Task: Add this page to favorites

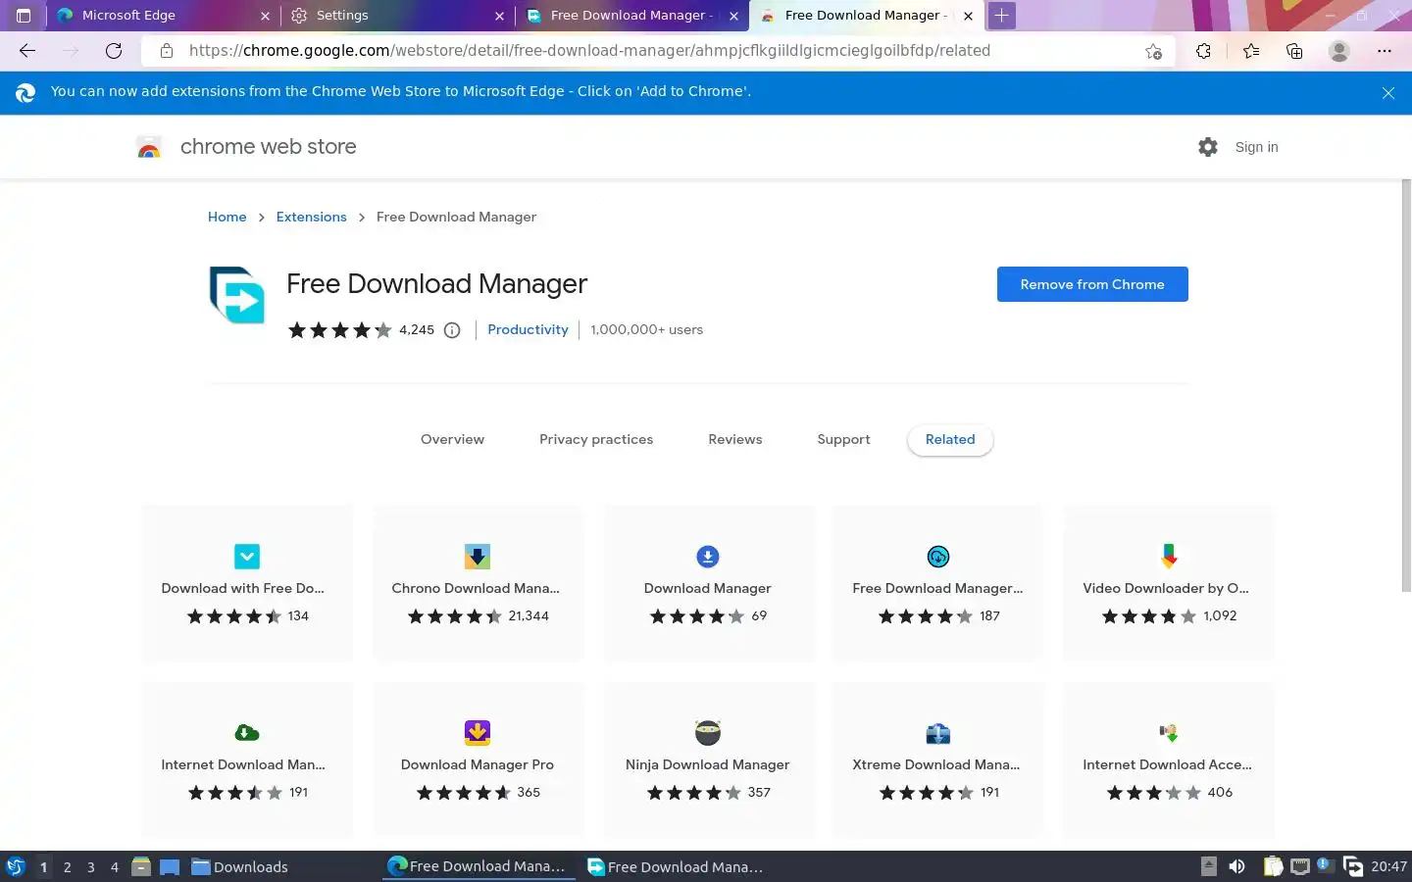Action: (x=1153, y=51)
